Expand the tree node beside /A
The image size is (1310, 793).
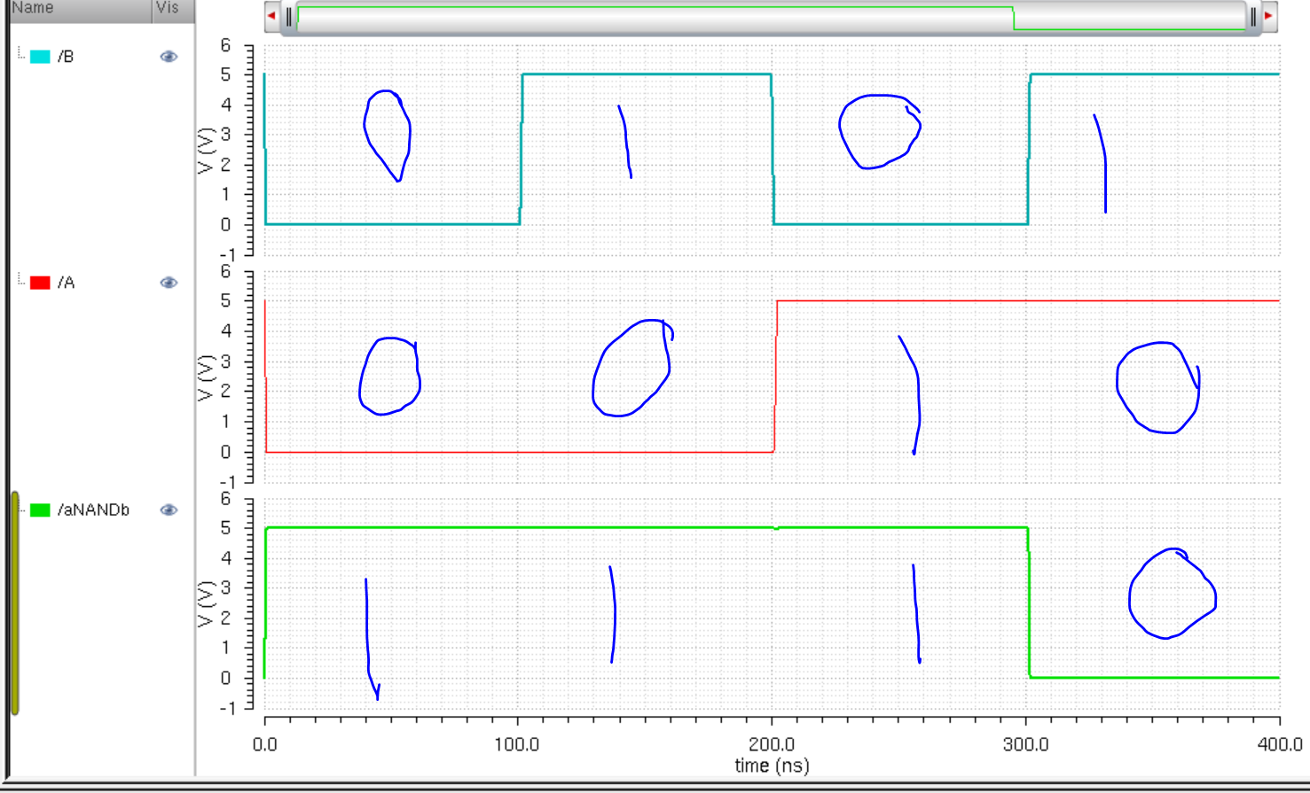pyautogui.click(x=21, y=281)
